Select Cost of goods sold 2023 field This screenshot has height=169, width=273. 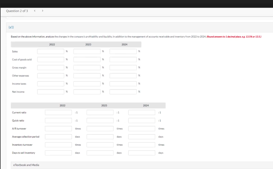pyautogui.click(x=87, y=59)
